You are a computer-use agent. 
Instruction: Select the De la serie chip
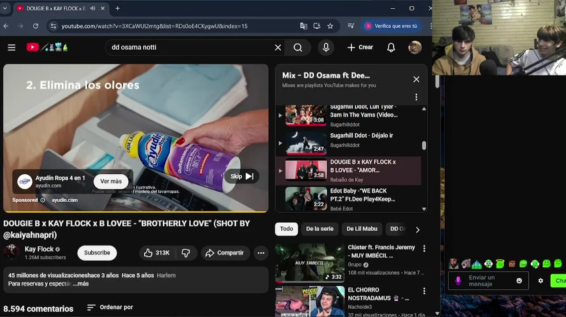pyautogui.click(x=320, y=229)
